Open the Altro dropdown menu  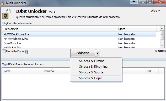pyautogui.click(x=156, y=11)
